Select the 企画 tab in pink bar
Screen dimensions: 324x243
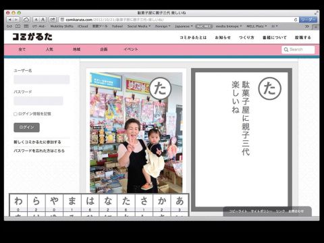pos(104,49)
